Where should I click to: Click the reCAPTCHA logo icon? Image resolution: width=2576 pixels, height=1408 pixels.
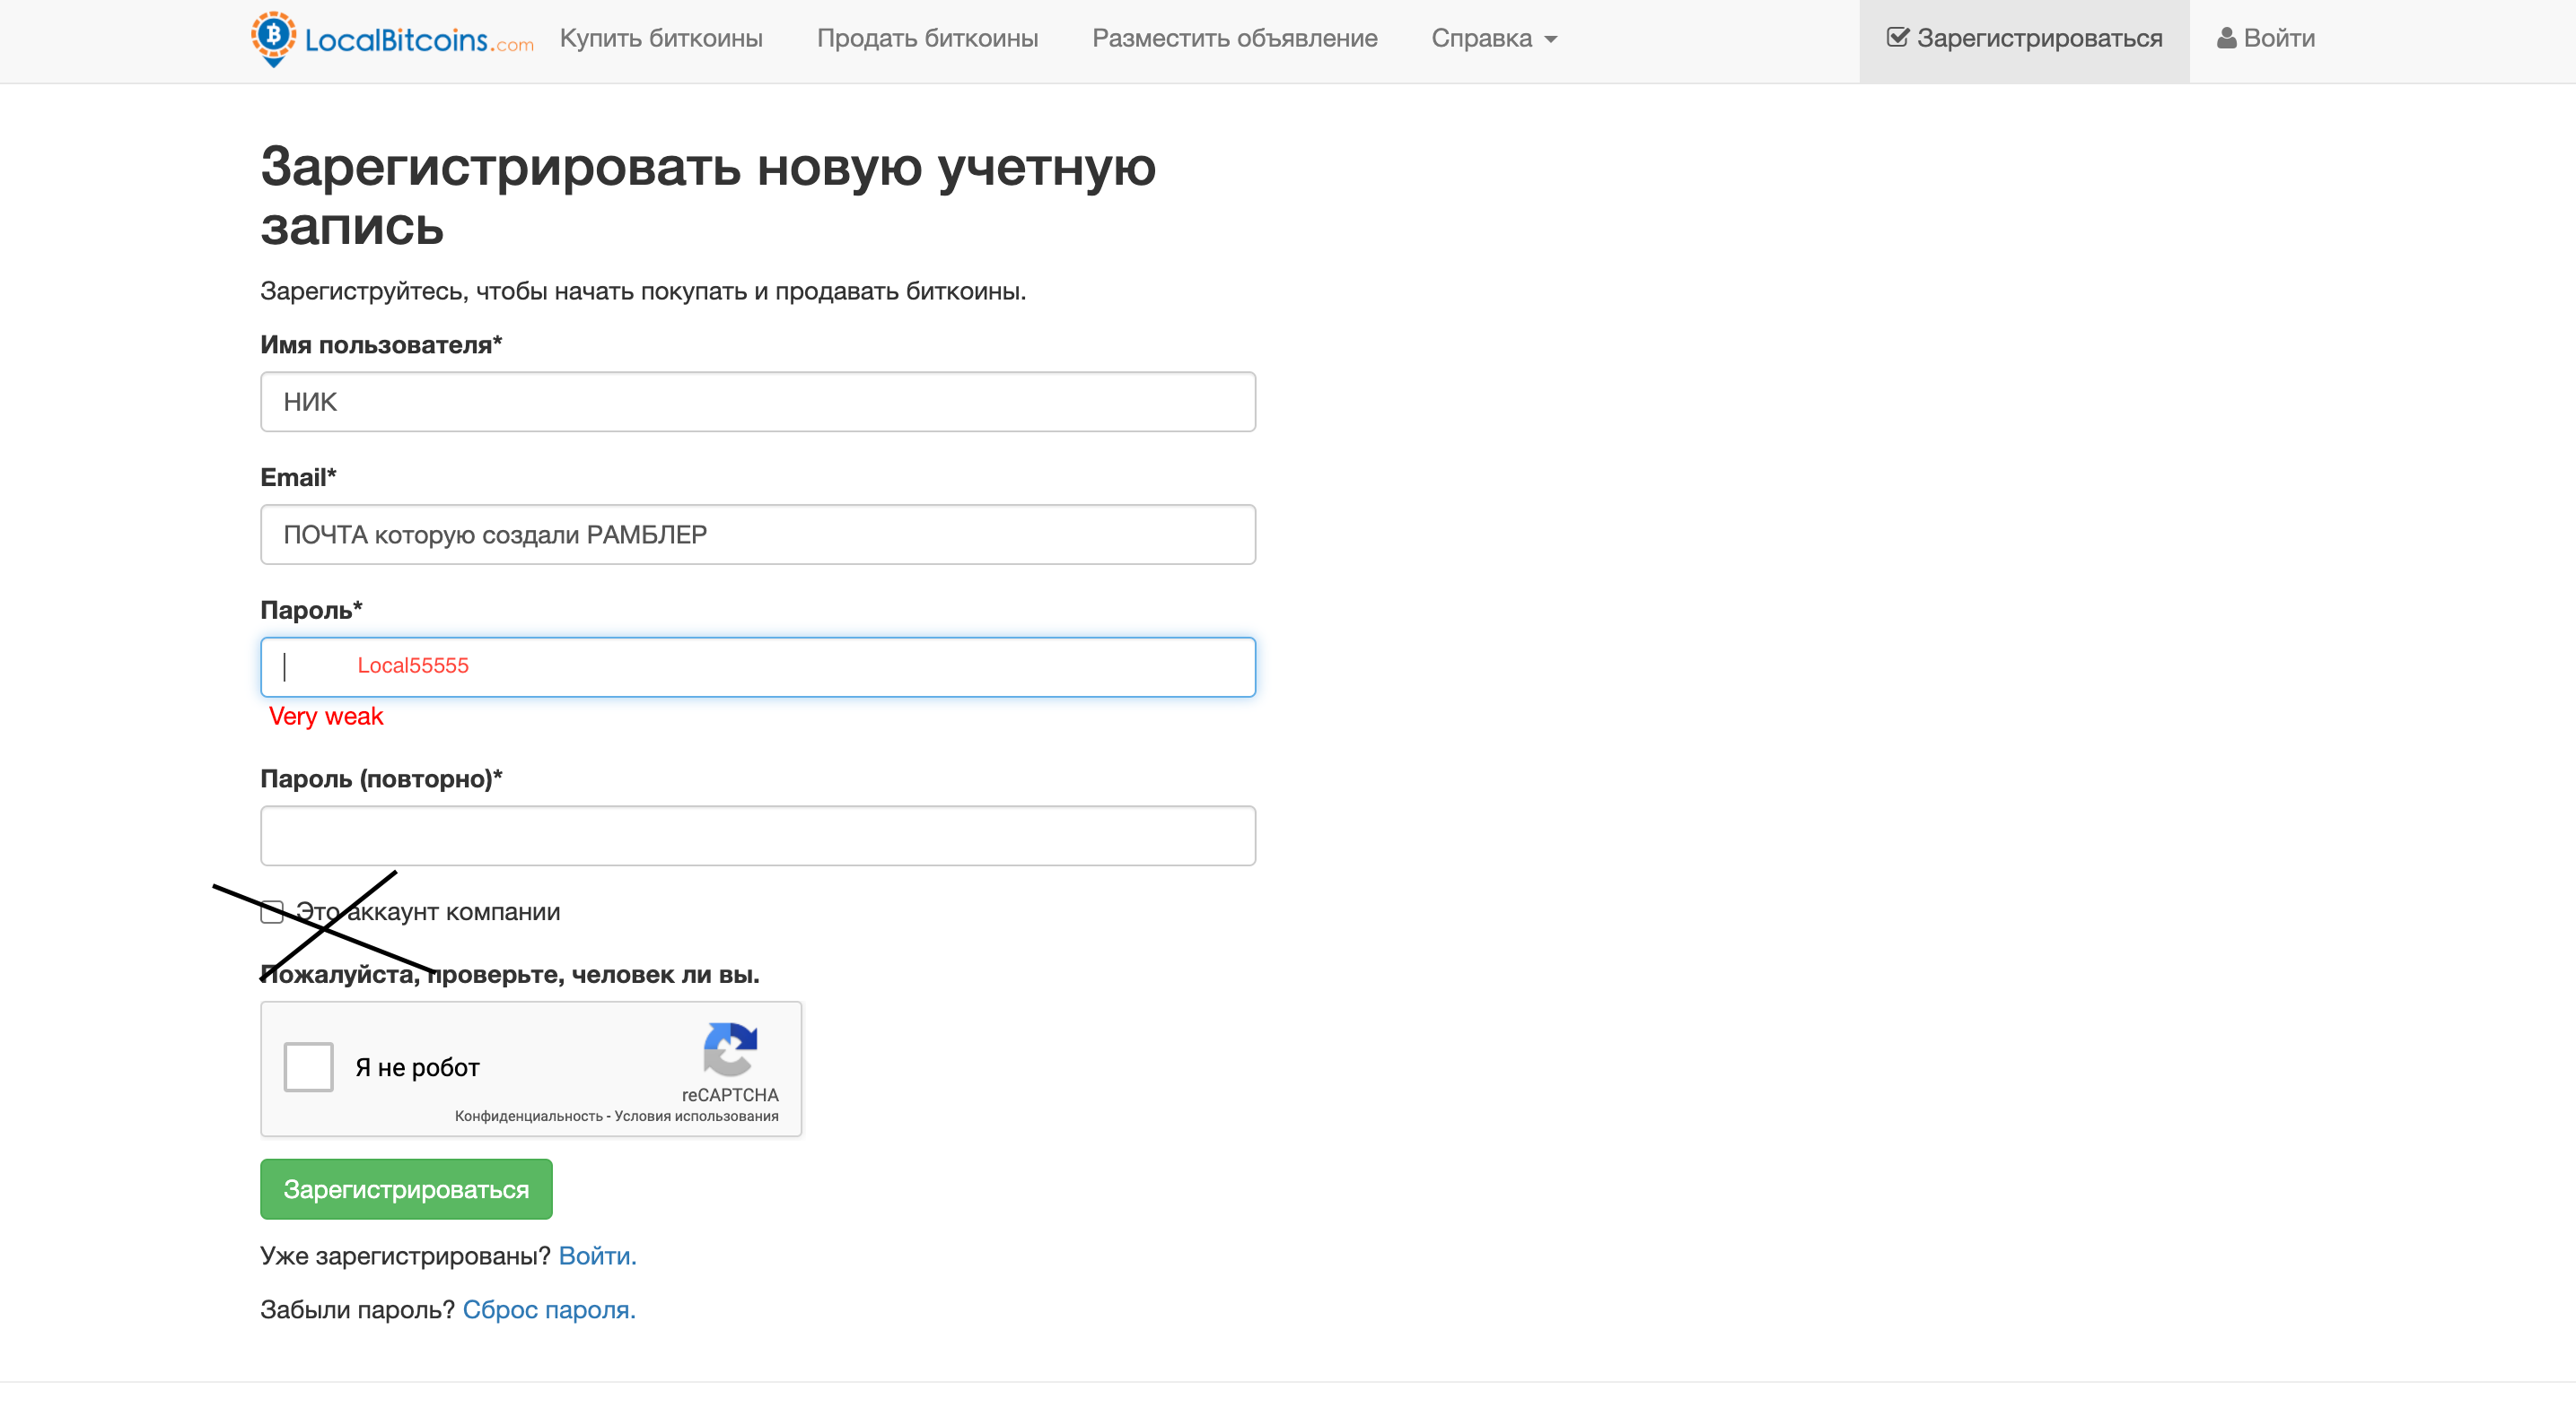point(730,1048)
